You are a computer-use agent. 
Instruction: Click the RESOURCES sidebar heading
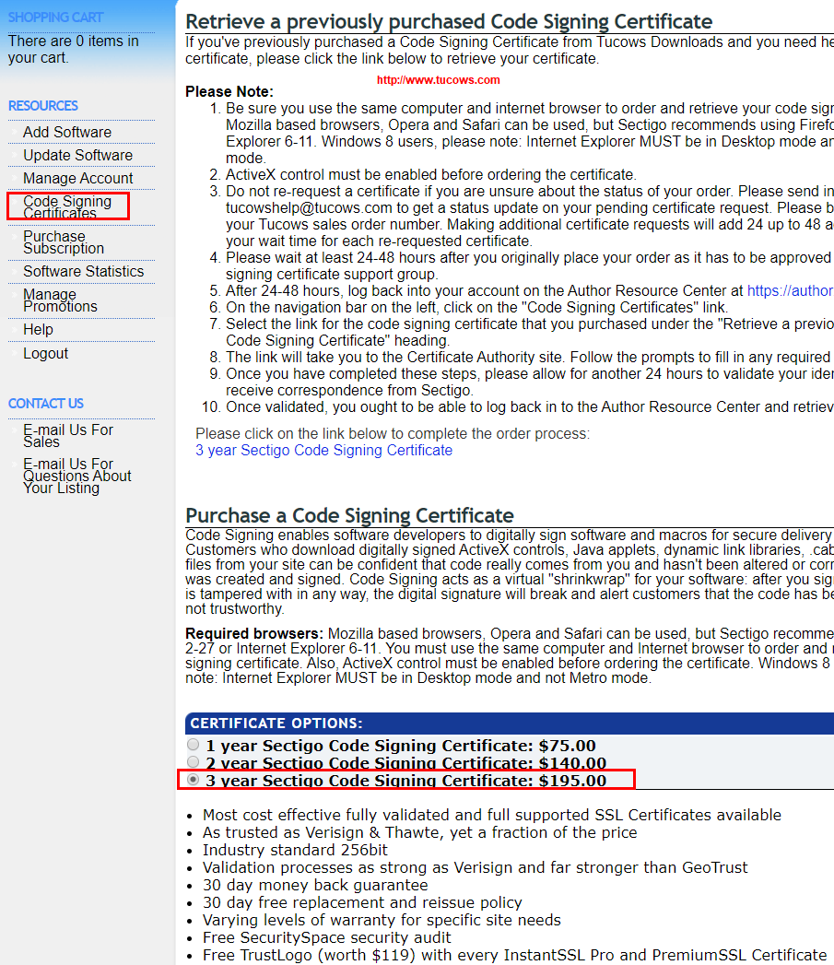tap(43, 106)
